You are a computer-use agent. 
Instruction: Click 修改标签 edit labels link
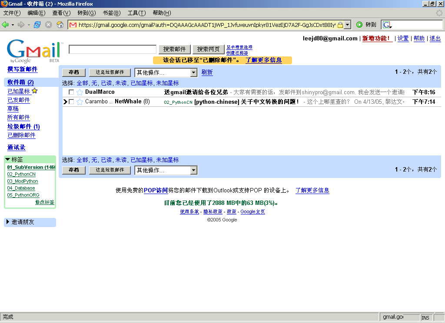coord(45,202)
